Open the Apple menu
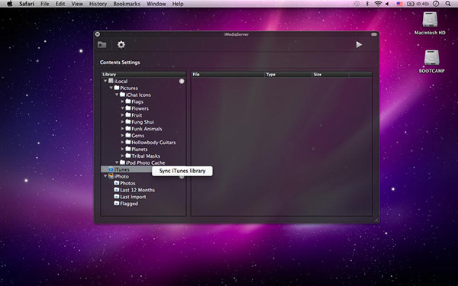 click(10, 4)
